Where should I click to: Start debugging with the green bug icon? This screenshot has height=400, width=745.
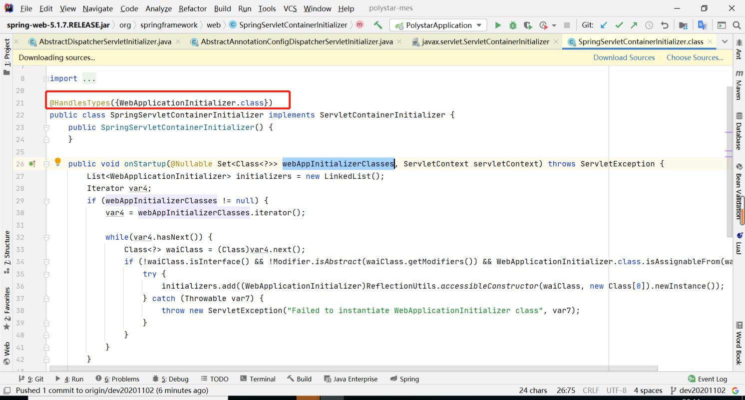pyautogui.click(x=512, y=25)
